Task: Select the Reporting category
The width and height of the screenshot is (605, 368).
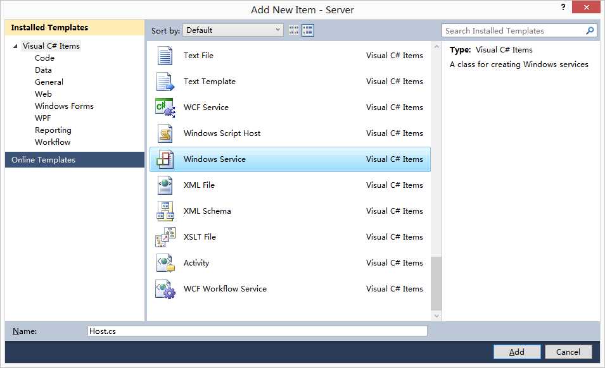Action: tap(53, 130)
